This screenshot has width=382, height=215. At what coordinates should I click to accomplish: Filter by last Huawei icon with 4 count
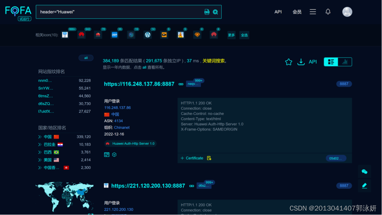(214, 35)
